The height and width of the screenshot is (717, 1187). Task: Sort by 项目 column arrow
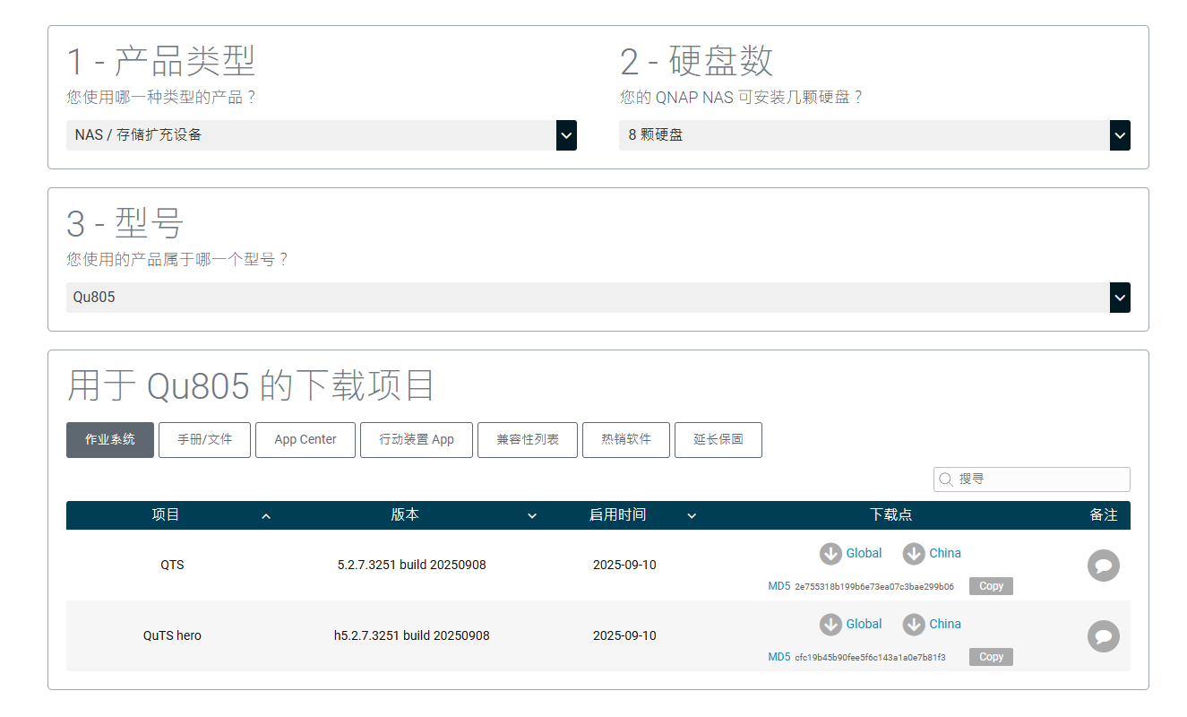[266, 515]
